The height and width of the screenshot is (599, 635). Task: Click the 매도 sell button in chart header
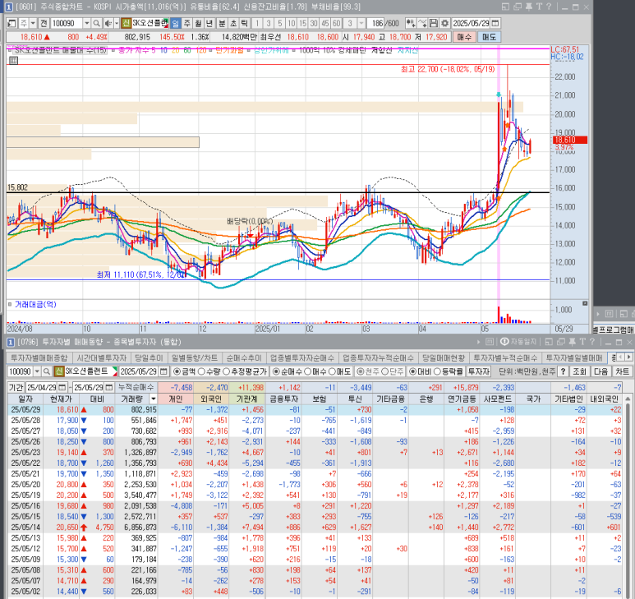coord(490,37)
